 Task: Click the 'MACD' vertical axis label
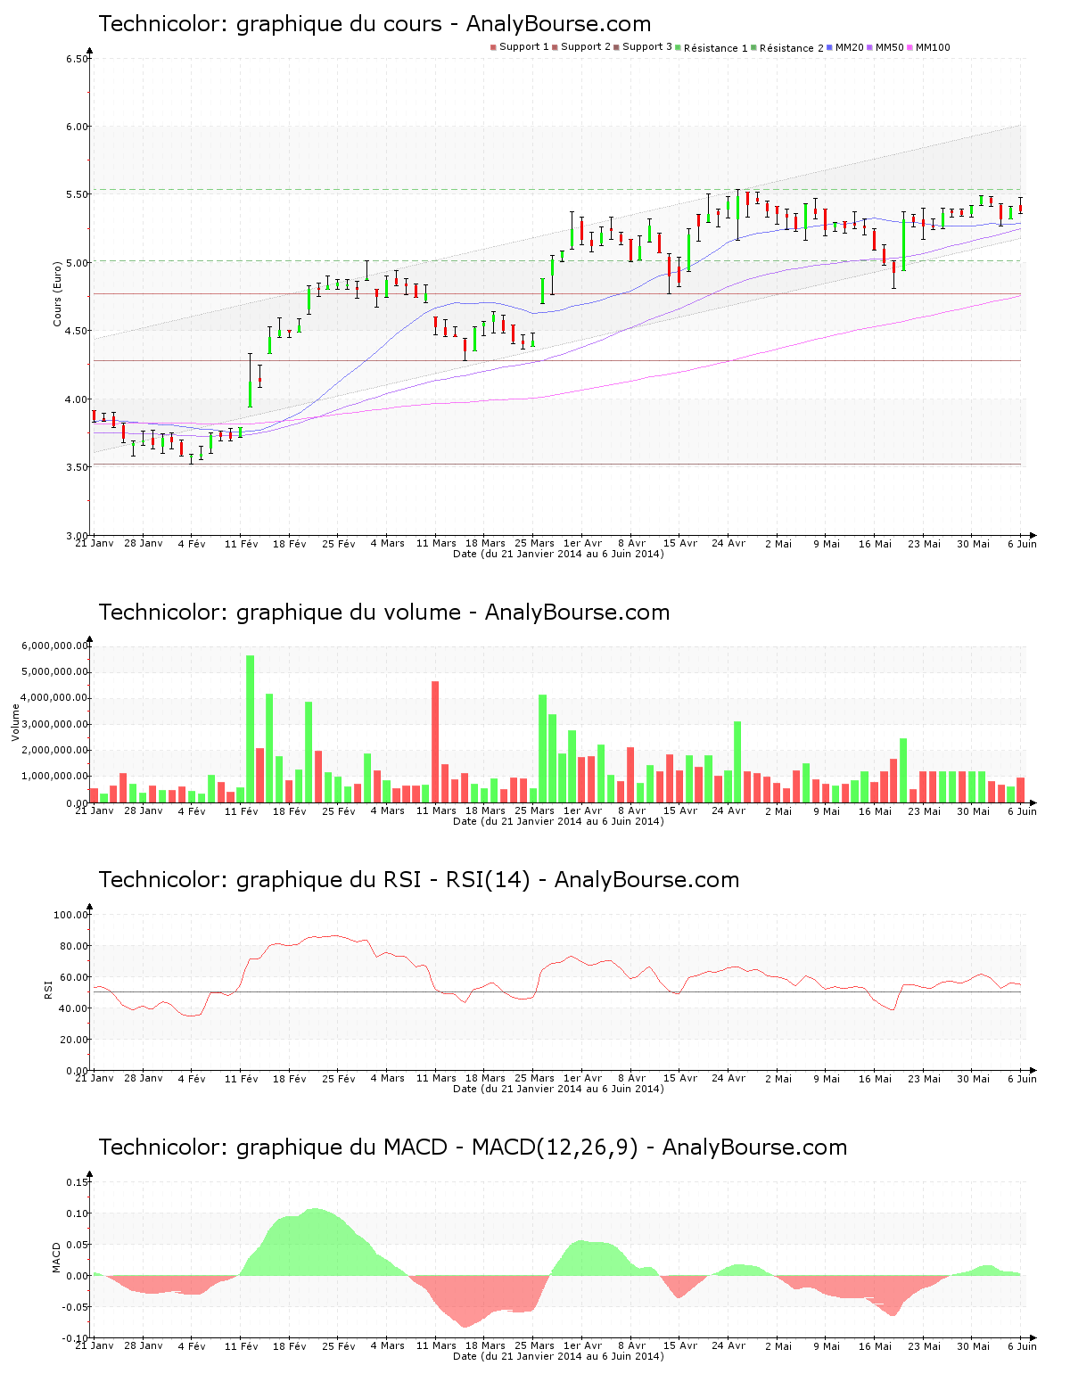click(x=56, y=1257)
